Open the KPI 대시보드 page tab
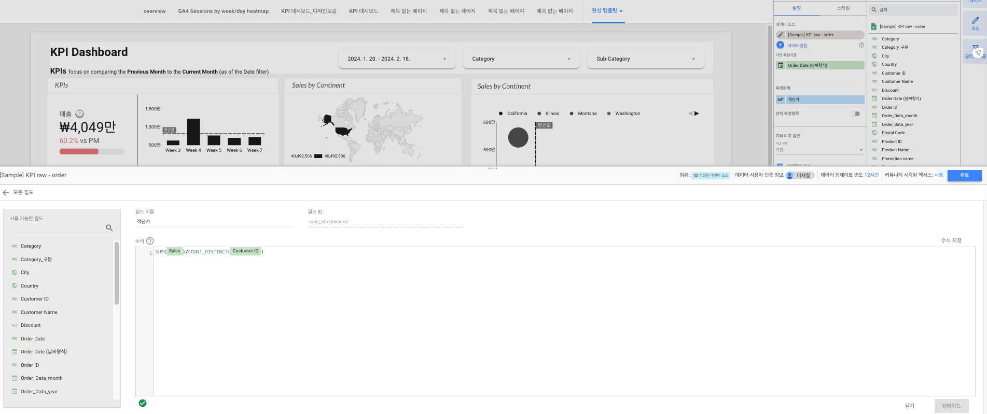 pos(363,11)
